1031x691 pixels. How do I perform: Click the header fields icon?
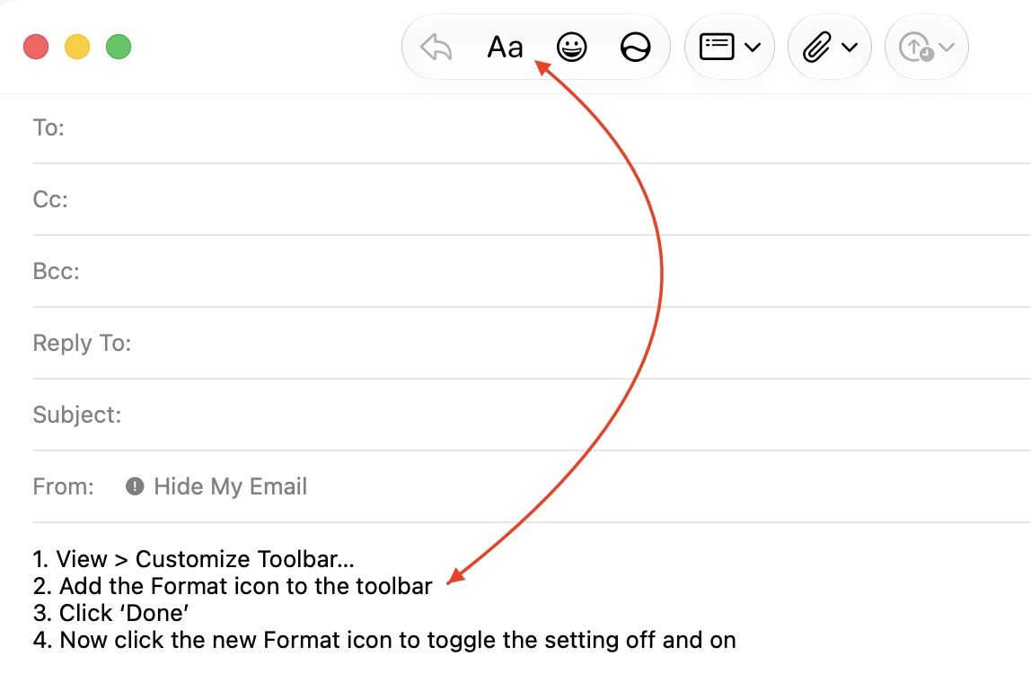tap(717, 48)
